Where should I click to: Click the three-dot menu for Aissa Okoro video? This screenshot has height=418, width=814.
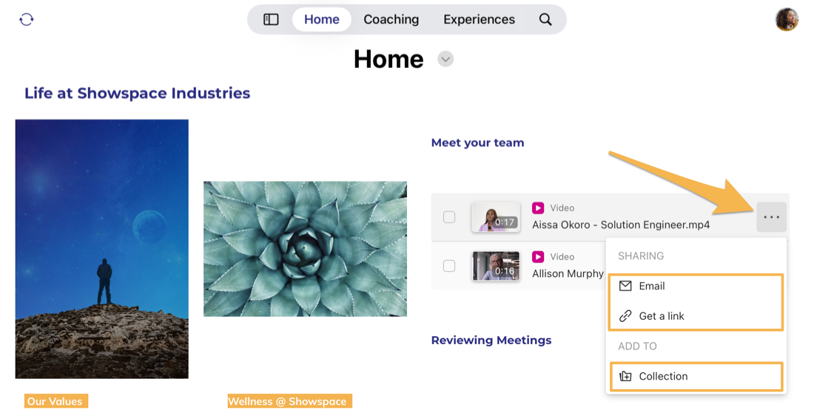click(x=771, y=217)
